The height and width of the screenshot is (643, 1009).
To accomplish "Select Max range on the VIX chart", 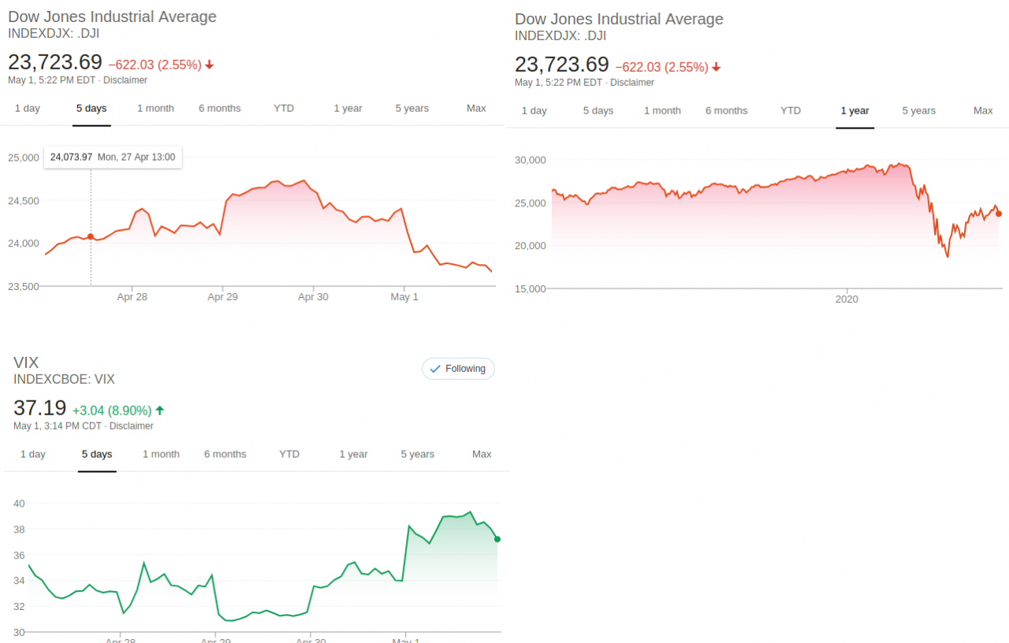I will point(482,455).
